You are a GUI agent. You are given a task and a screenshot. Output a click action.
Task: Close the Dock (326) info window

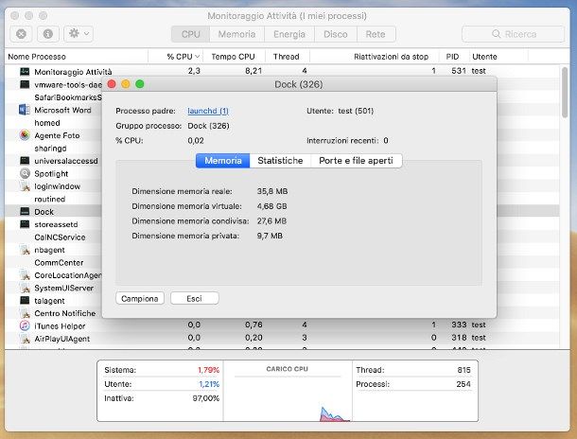pos(112,84)
